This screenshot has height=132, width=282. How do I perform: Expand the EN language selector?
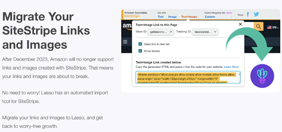click(276, 28)
